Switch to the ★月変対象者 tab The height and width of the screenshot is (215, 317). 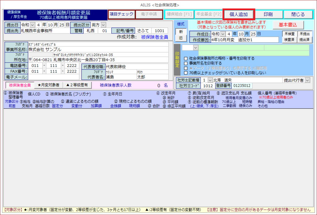click(x=48, y=85)
